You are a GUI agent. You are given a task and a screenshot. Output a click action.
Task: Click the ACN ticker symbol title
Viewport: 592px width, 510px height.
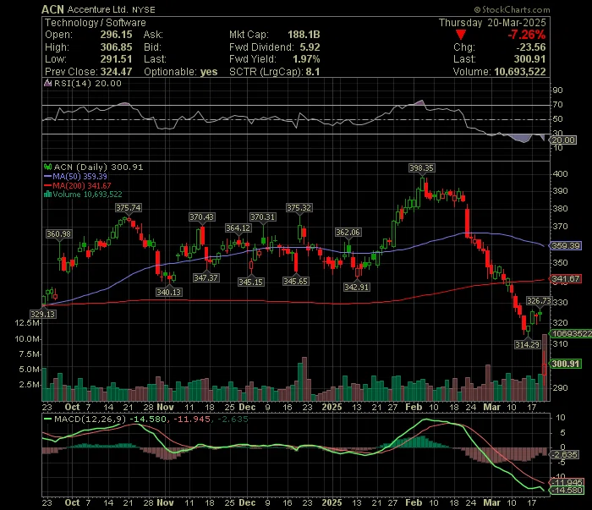[52, 9]
